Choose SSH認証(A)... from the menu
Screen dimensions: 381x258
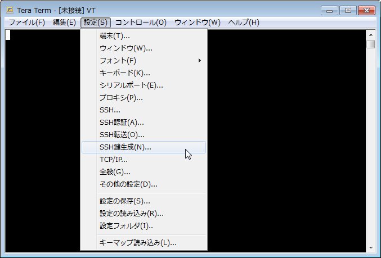[x=144, y=123]
